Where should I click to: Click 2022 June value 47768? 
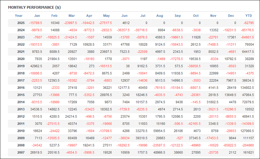[125, 44]
